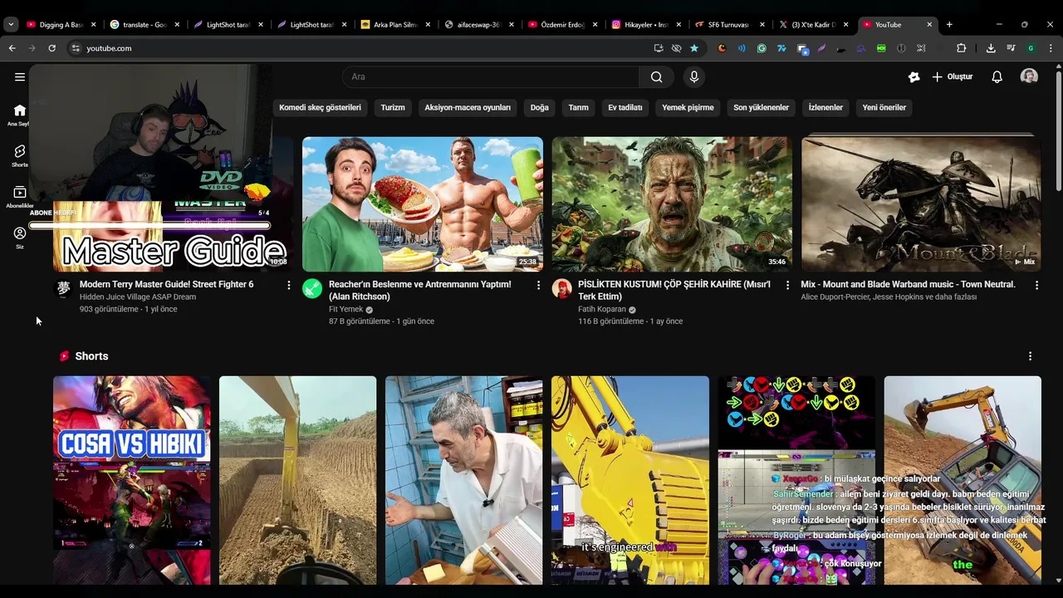
Task: Select the Aksiyon-macera oyunları chip
Action: (468, 108)
